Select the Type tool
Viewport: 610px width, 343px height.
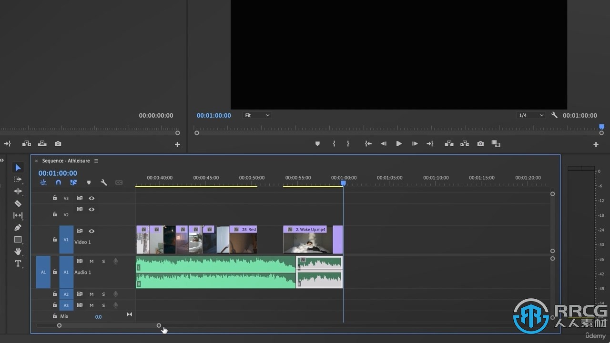pos(18,264)
